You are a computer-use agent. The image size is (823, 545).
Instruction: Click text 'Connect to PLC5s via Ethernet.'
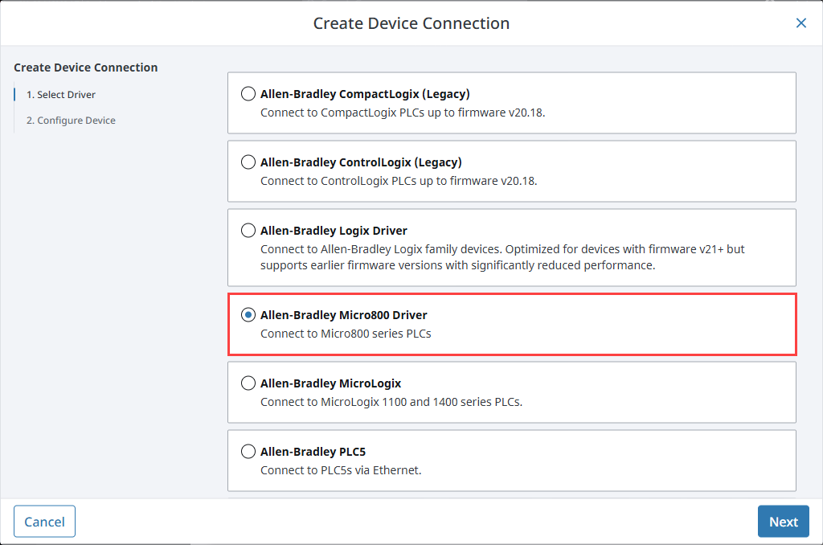341,470
